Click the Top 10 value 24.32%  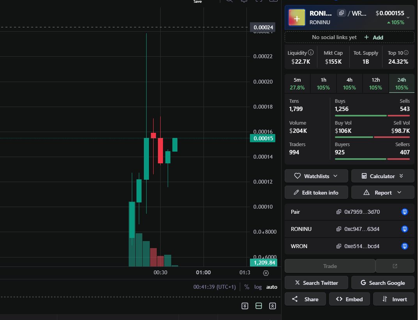click(x=398, y=62)
